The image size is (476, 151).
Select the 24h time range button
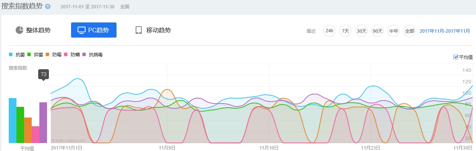click(x=329, y=31)
